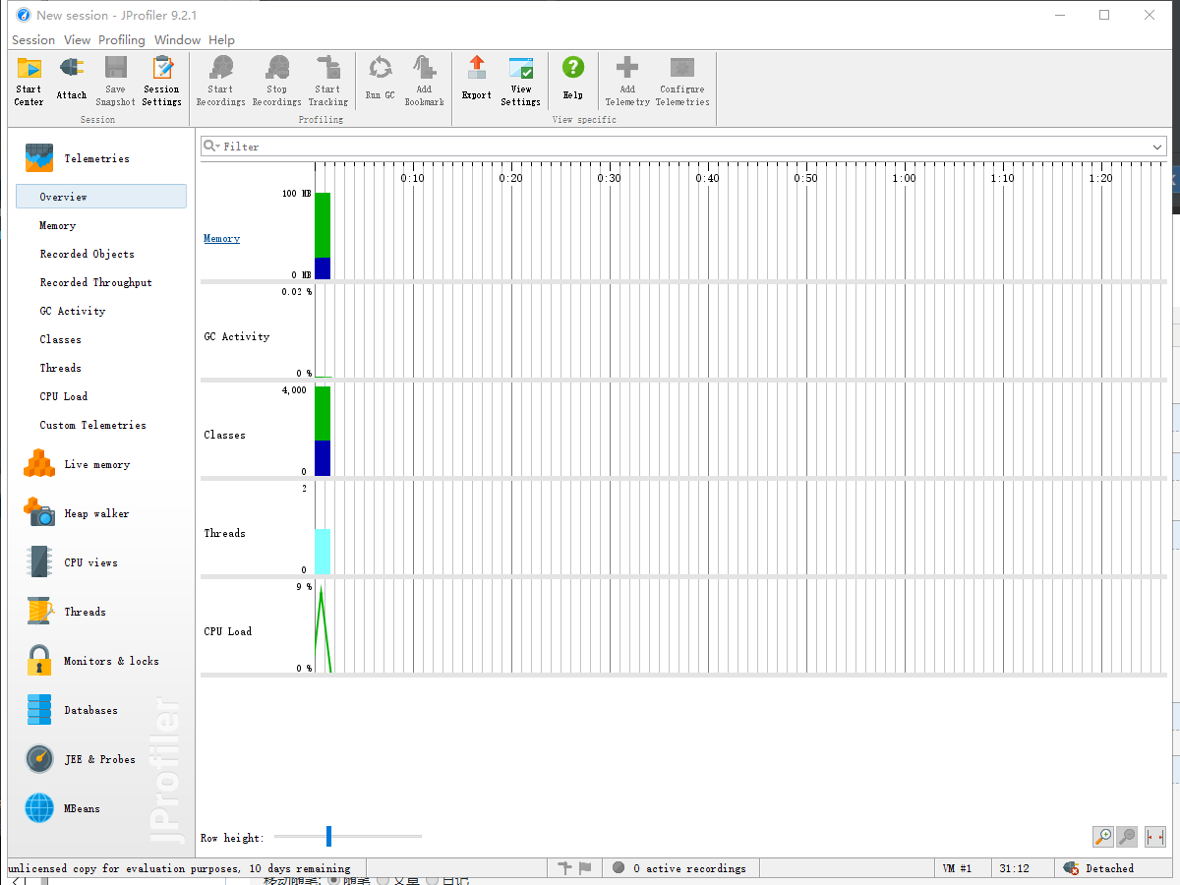Image resolution: width=1180 pixels, height=885 pixels.
Task: Click the Threads chart row label
Action: [224, 533]
